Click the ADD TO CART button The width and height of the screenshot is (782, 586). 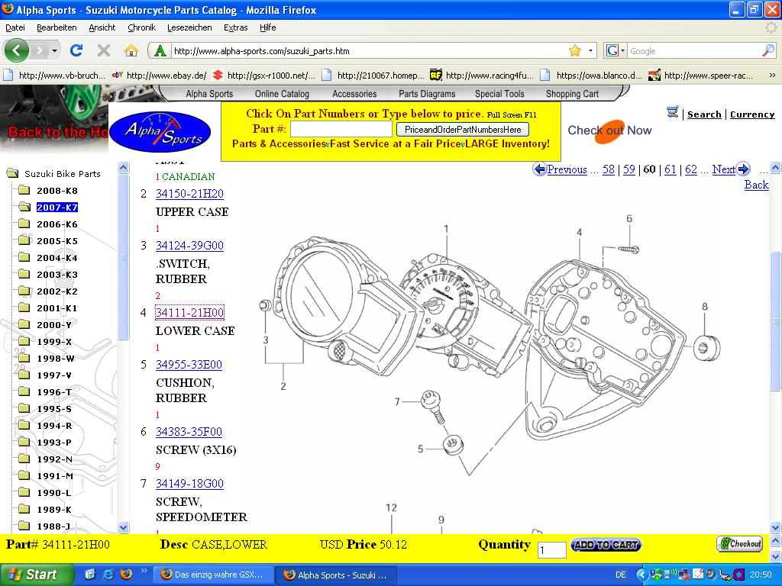(x=606, y=545)
